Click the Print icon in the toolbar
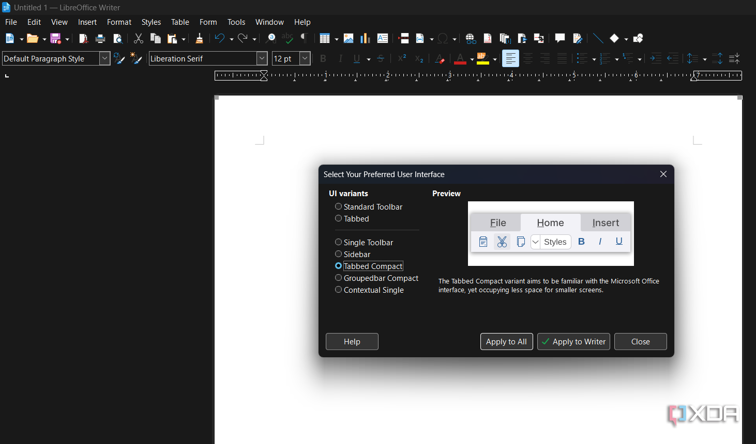 (x=100, y=38)
